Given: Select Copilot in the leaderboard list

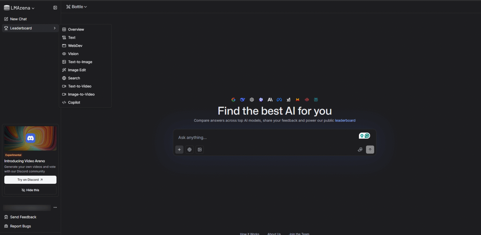Looking at the screenshot, I should 74,102.
